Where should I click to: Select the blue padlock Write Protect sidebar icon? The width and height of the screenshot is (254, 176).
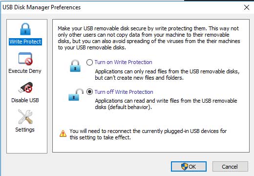(25, 29)
